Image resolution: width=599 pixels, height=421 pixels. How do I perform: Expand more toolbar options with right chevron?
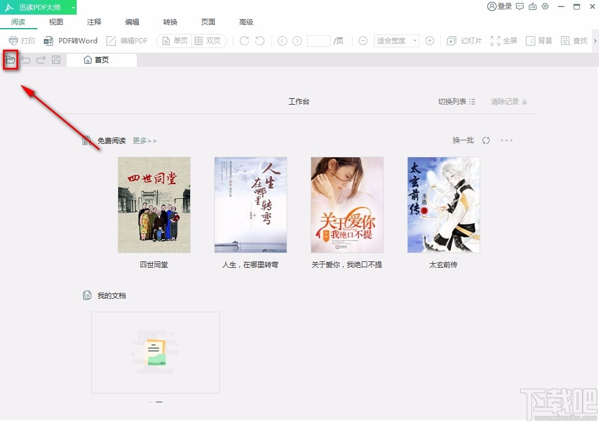[x=595, y=40]
